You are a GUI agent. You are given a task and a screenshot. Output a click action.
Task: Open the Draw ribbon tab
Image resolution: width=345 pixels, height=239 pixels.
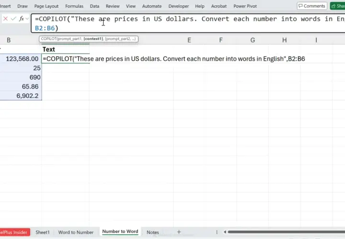(x=23, y=6)
